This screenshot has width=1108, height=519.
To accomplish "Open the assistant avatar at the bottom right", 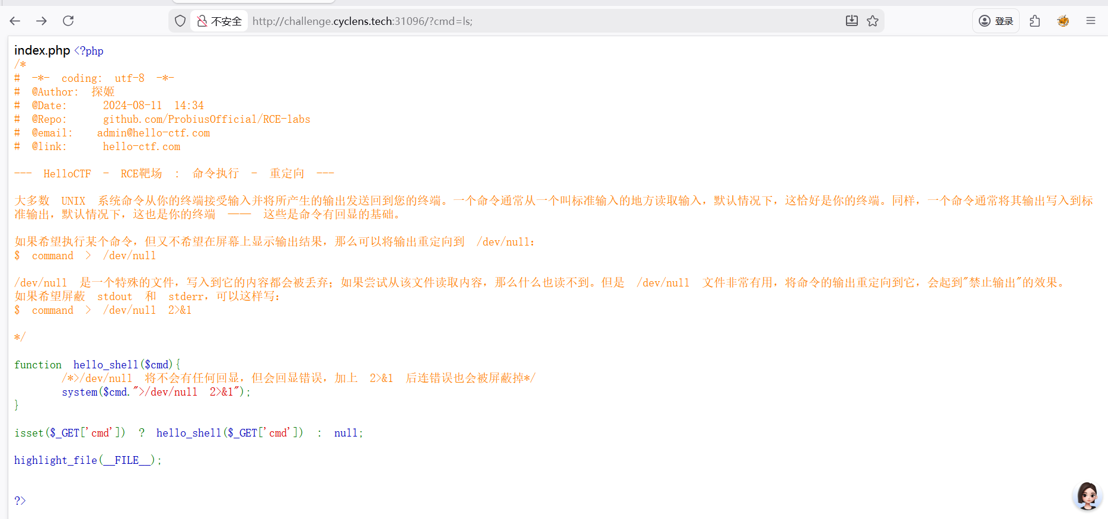I will coord(1087,496).
